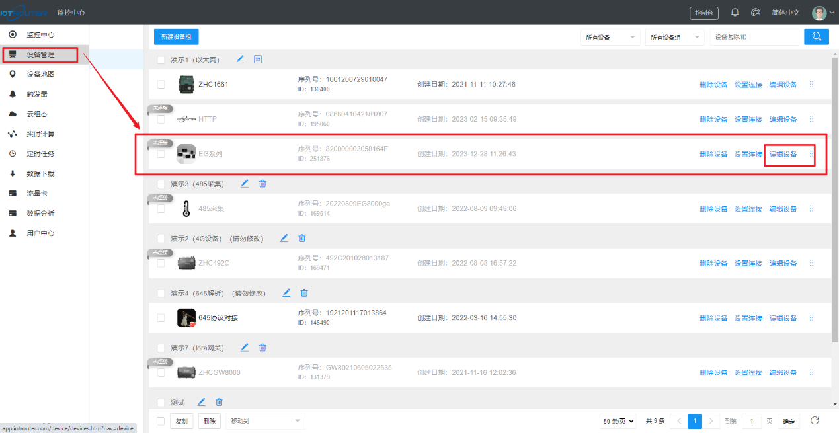
Task: Tick the checkbox for device ZHC1661
Action: tap(161, 85)
